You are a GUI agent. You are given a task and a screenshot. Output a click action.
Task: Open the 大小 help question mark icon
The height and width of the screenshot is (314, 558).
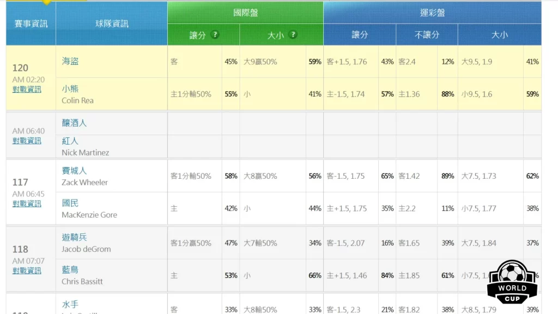click(x=292, y=34)
